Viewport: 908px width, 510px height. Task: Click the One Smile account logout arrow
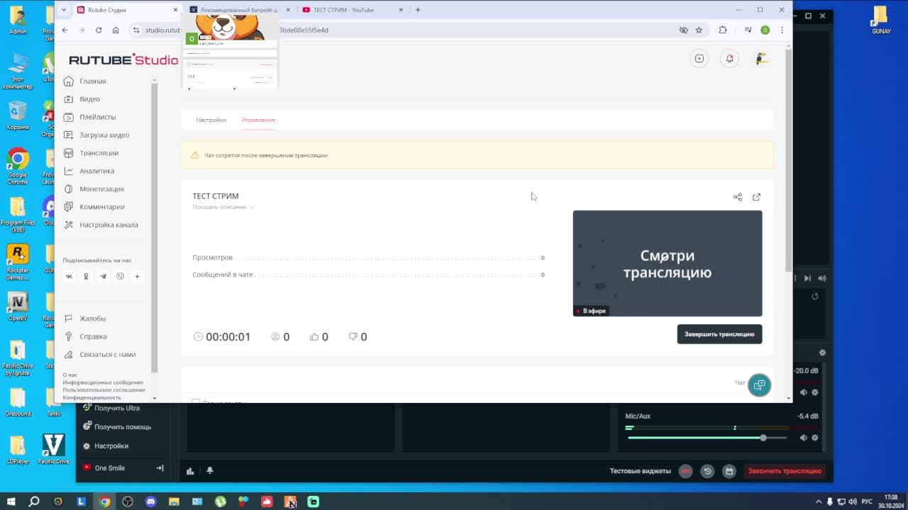click(160, 467)
